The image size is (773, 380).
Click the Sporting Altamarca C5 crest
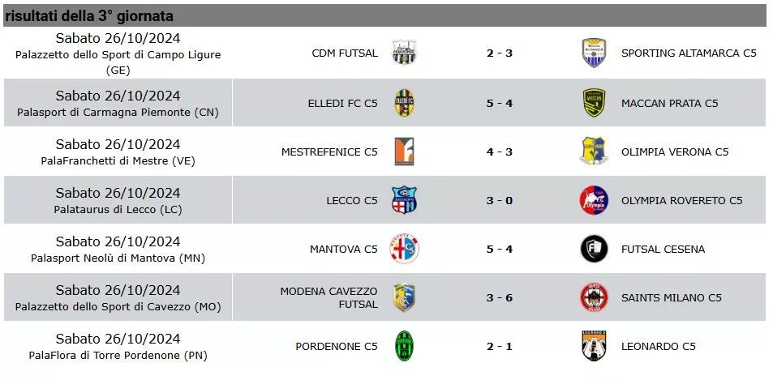[x=594, y=53]
